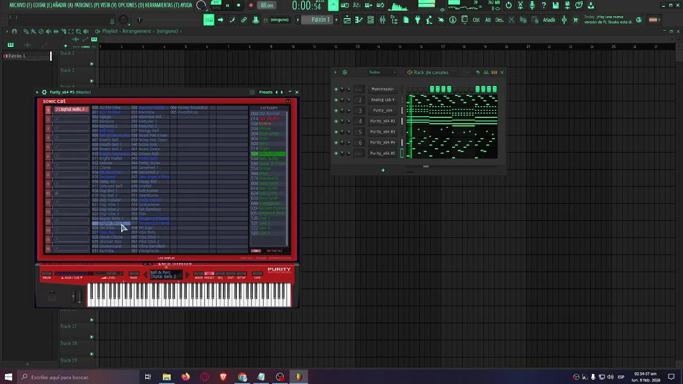Viewport: 683px width, 384px height.
Task: Click the magnet snap icon in playlist toolbar
Action: [x=15, y=31]
